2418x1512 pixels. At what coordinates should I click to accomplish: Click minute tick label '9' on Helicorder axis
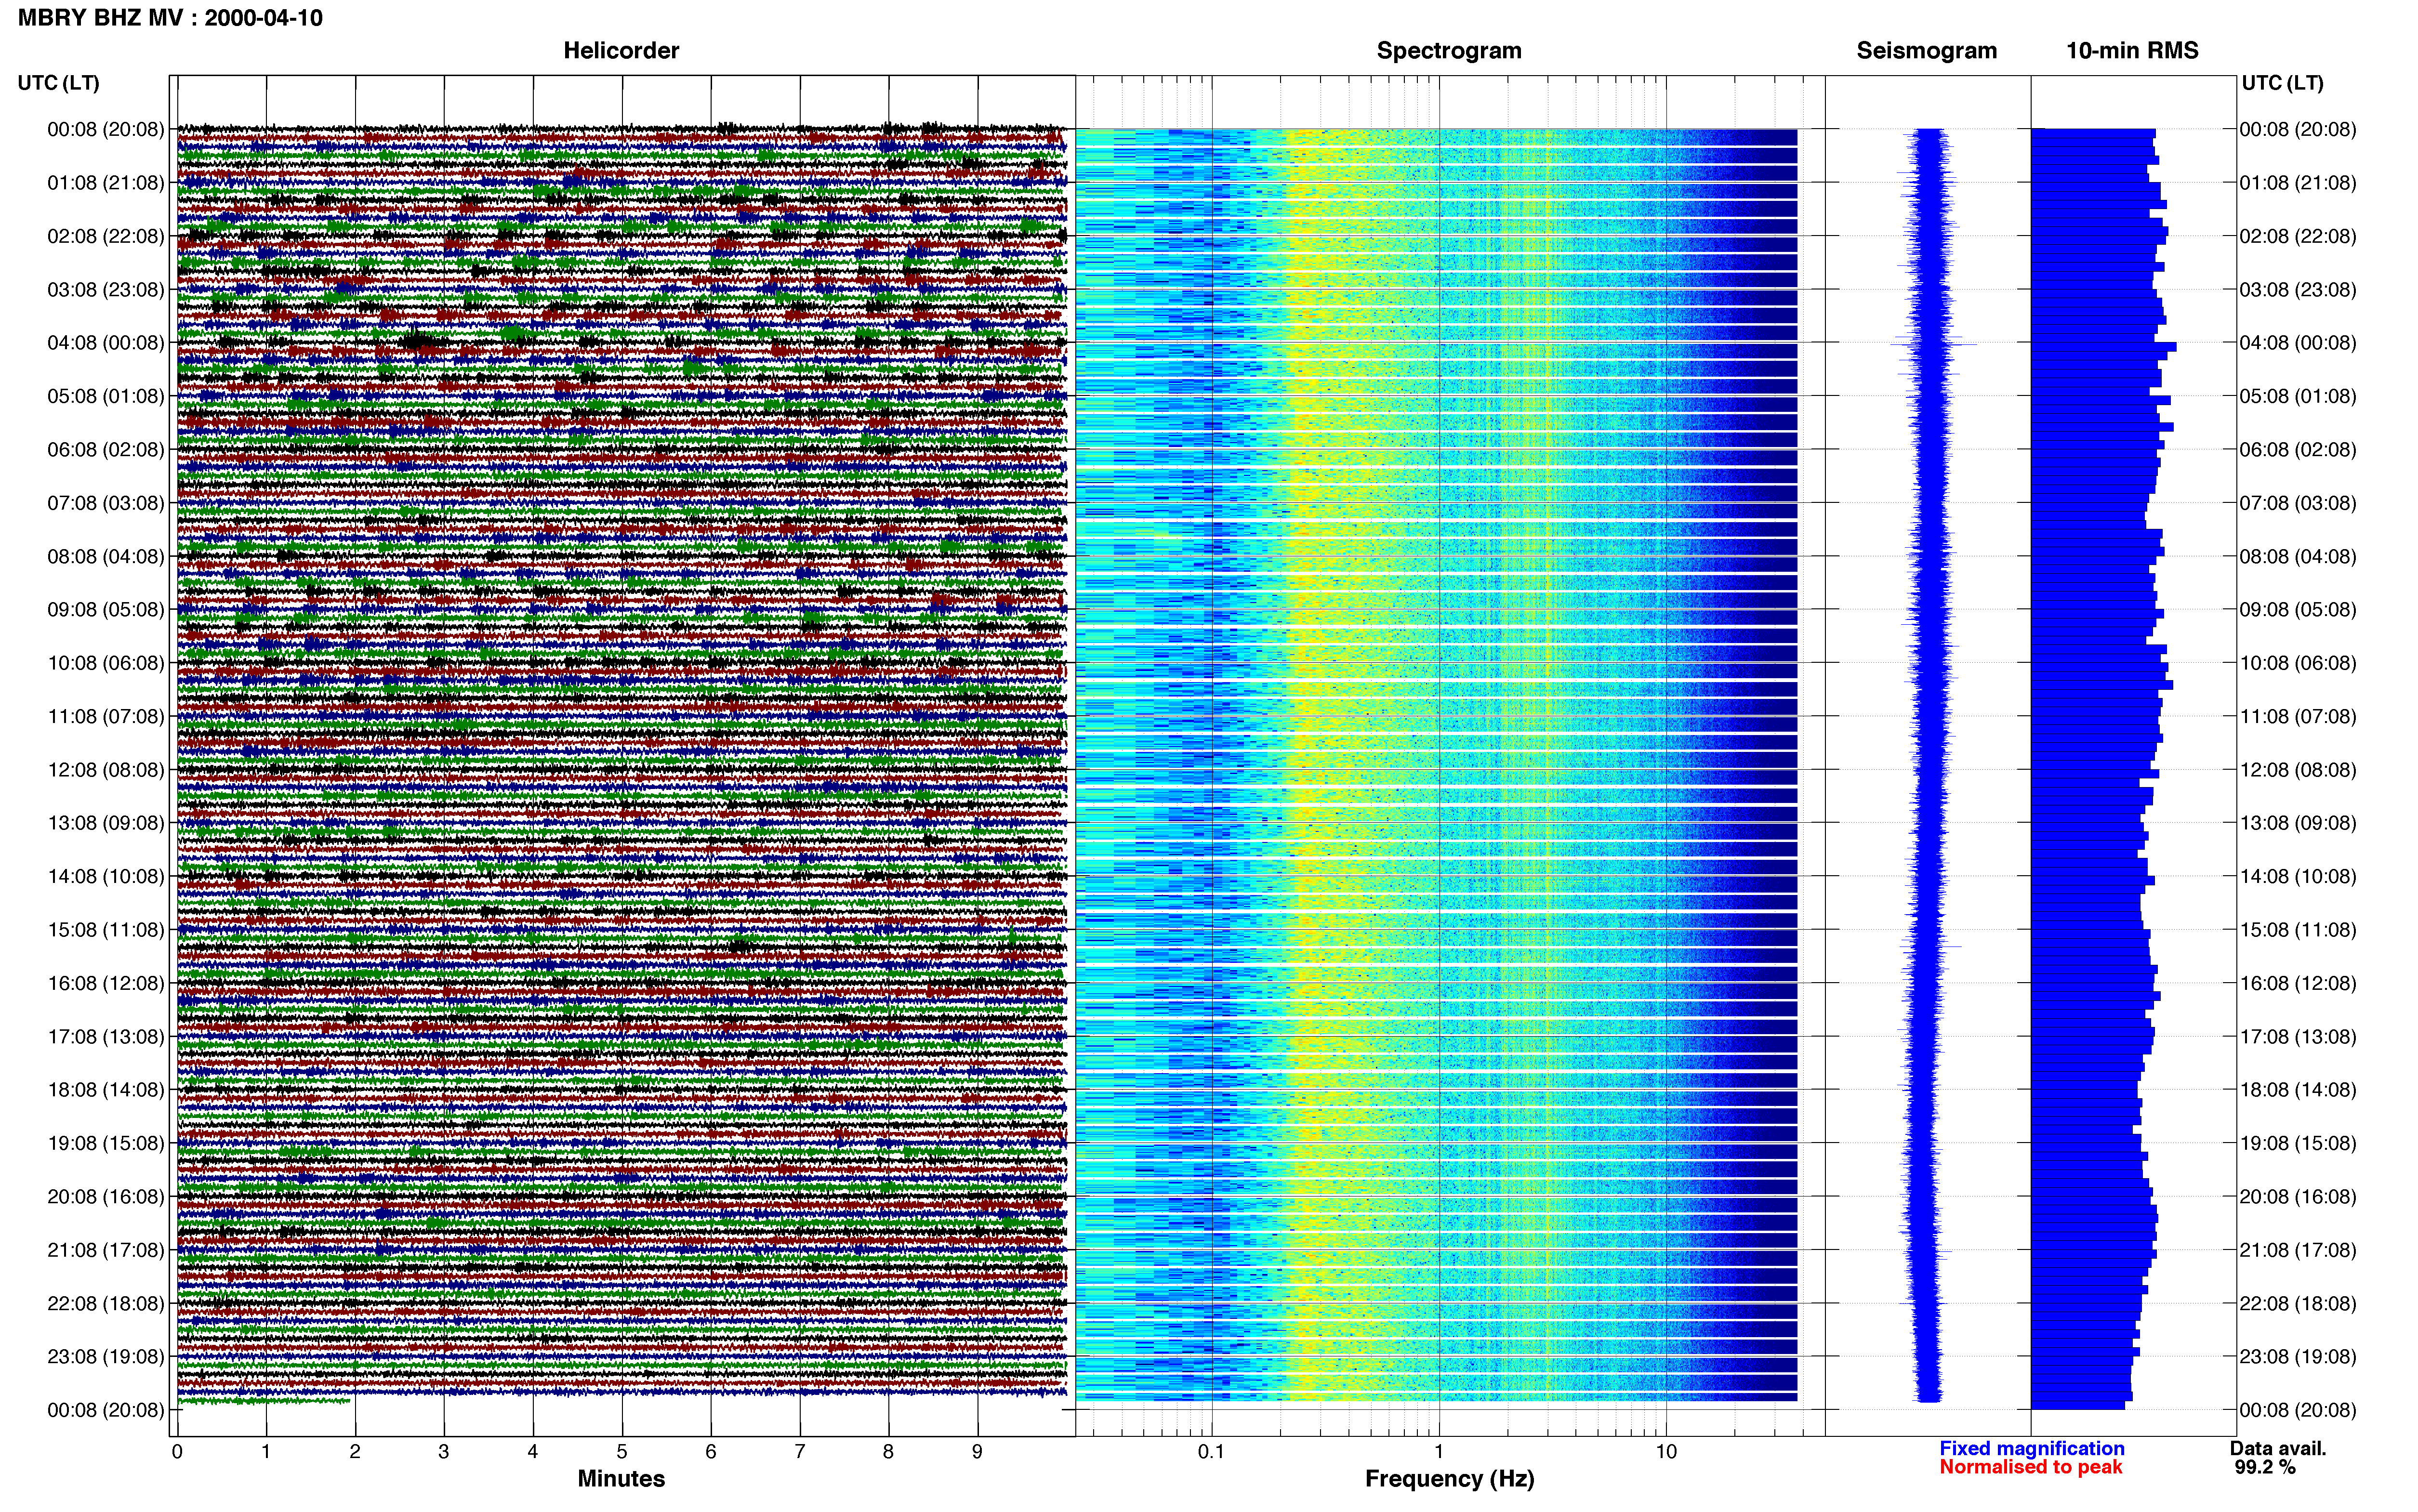click(x=977, y=1451)
